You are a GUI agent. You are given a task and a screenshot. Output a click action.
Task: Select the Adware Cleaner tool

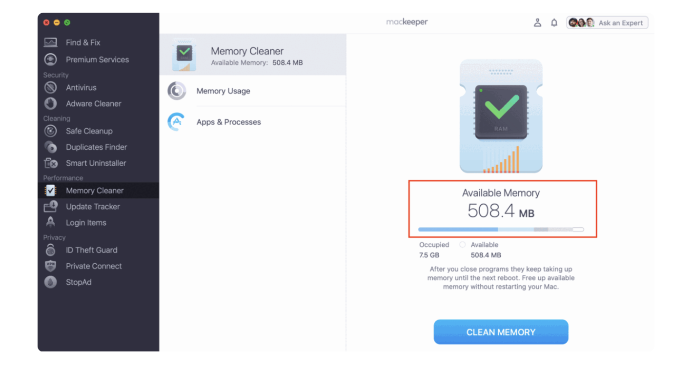click(x=94, y=104)
